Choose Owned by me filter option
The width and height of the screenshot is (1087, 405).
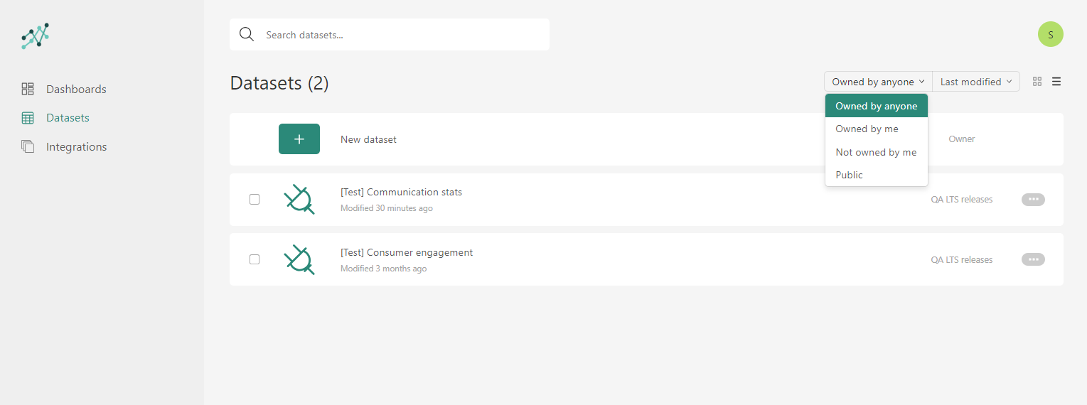[867, 129]
